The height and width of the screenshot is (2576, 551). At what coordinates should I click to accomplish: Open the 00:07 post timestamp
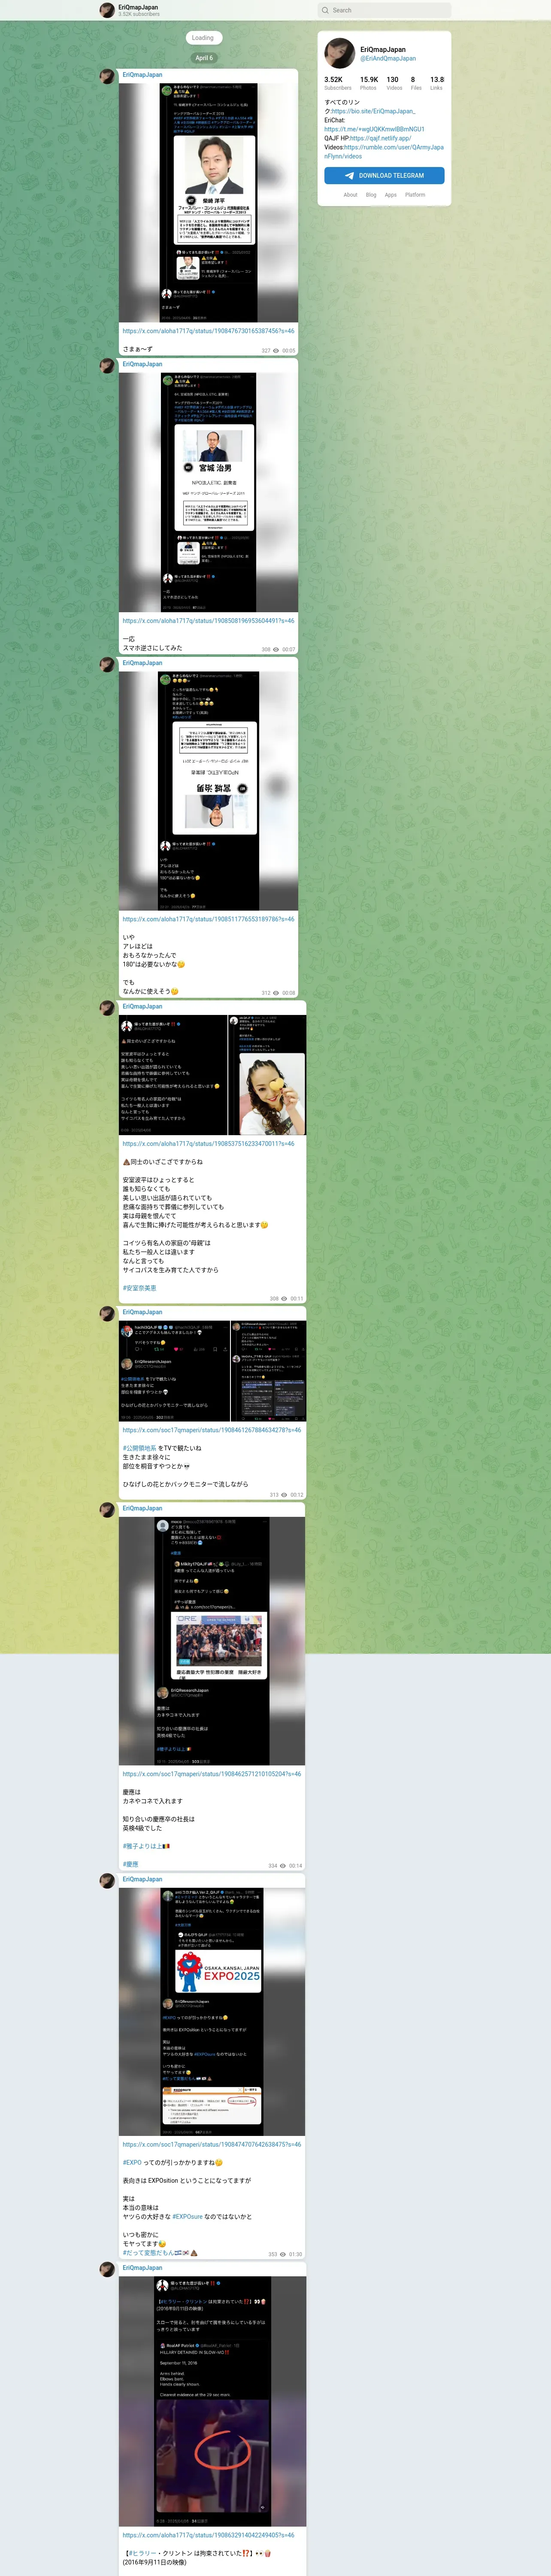(288, 650)
